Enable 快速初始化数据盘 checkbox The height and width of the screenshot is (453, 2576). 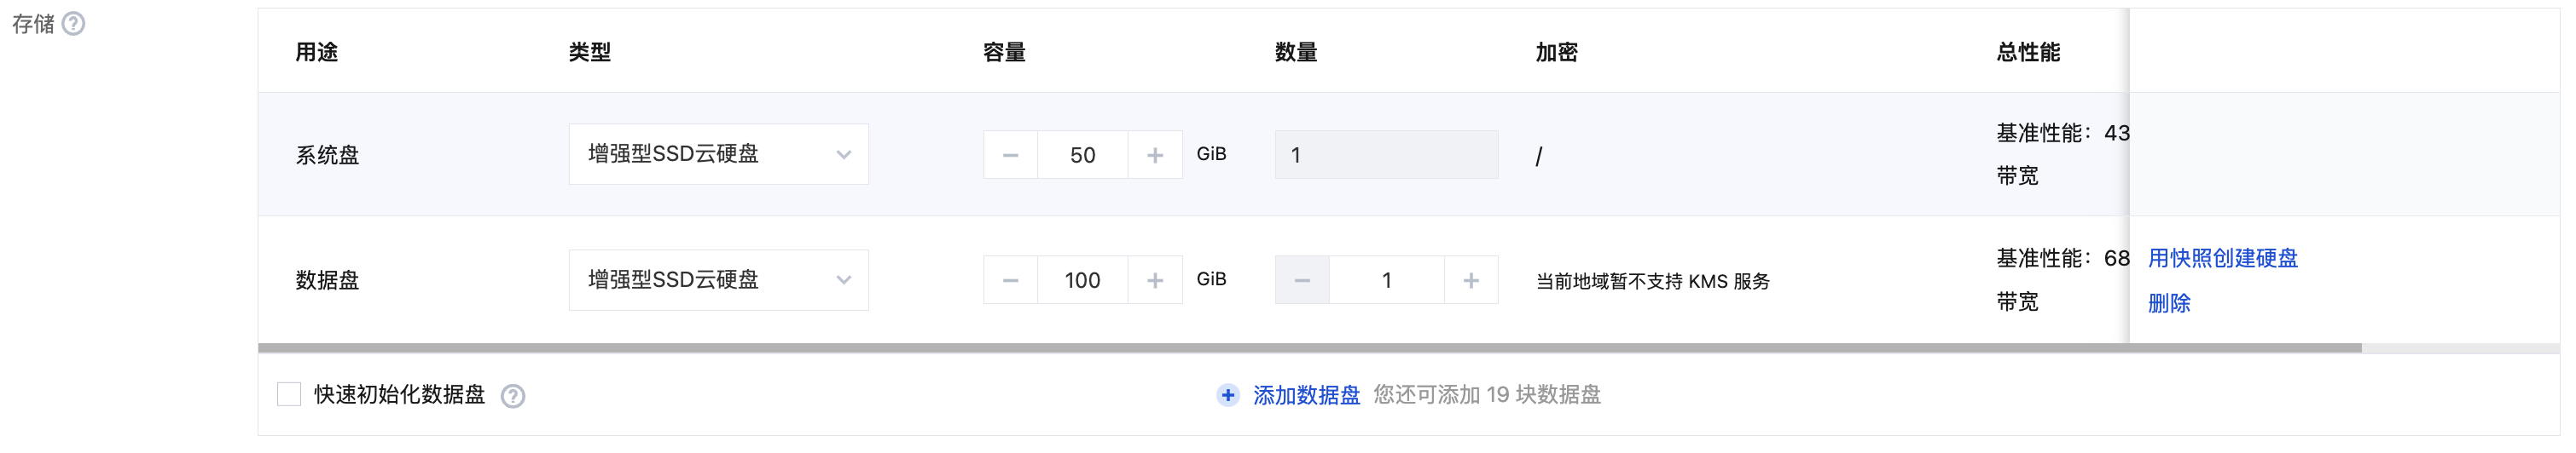coord(289,395)
